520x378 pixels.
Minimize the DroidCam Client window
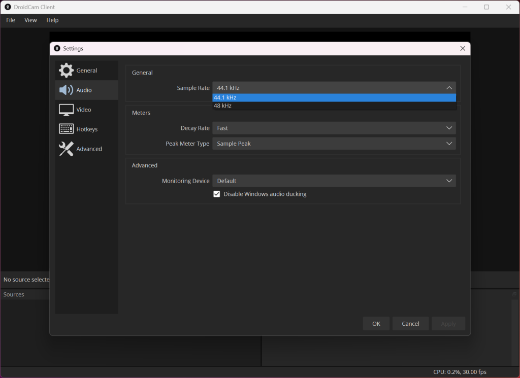click(465, 7)
